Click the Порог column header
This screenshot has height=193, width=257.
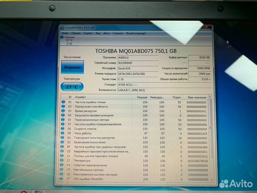[x=177, y=97]
